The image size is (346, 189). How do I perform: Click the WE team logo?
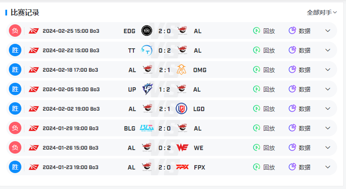click(182, 147)
